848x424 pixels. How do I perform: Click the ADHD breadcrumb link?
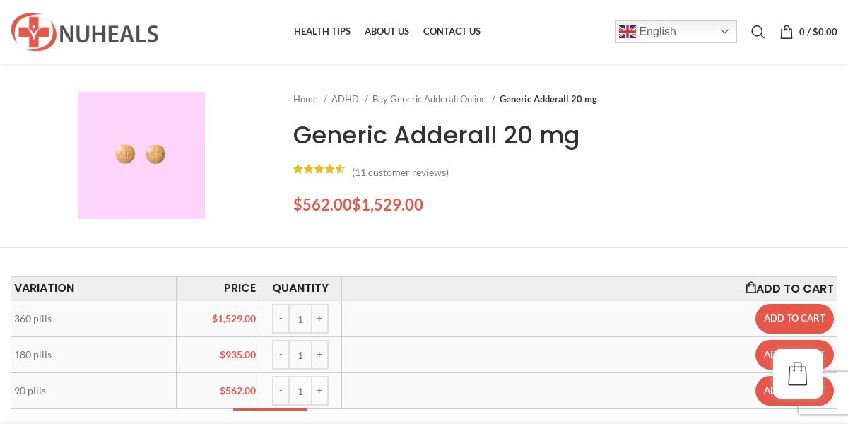coord(345,99)
